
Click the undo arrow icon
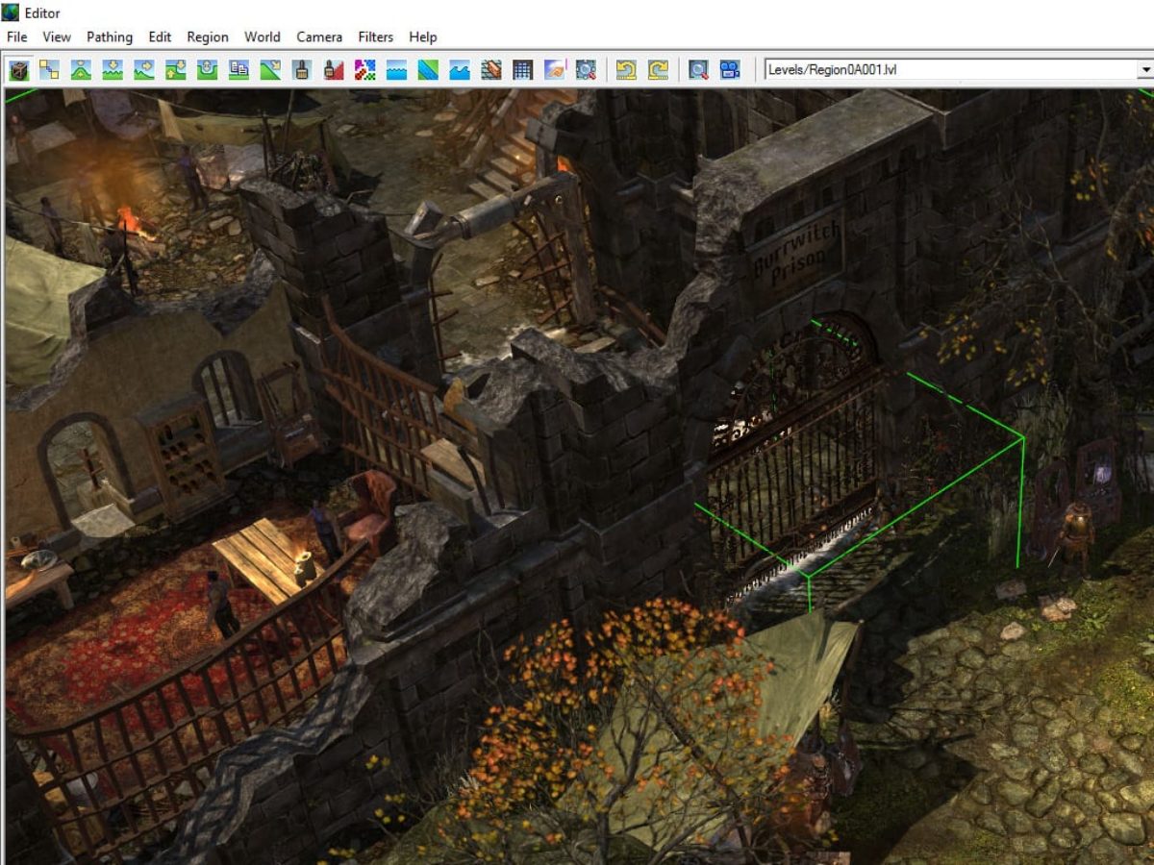click(626, 69)
